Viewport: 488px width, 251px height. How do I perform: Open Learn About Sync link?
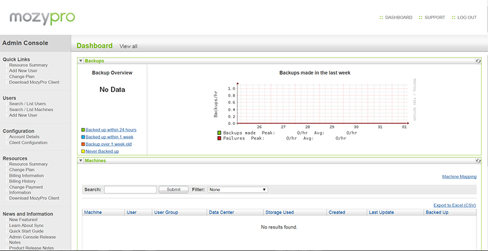pos(26,225)
